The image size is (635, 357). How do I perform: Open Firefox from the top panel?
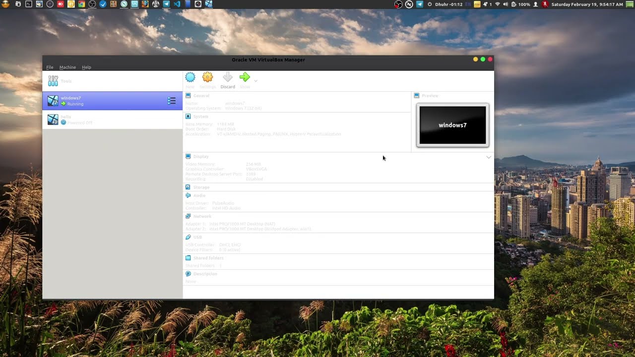point(145,4)
